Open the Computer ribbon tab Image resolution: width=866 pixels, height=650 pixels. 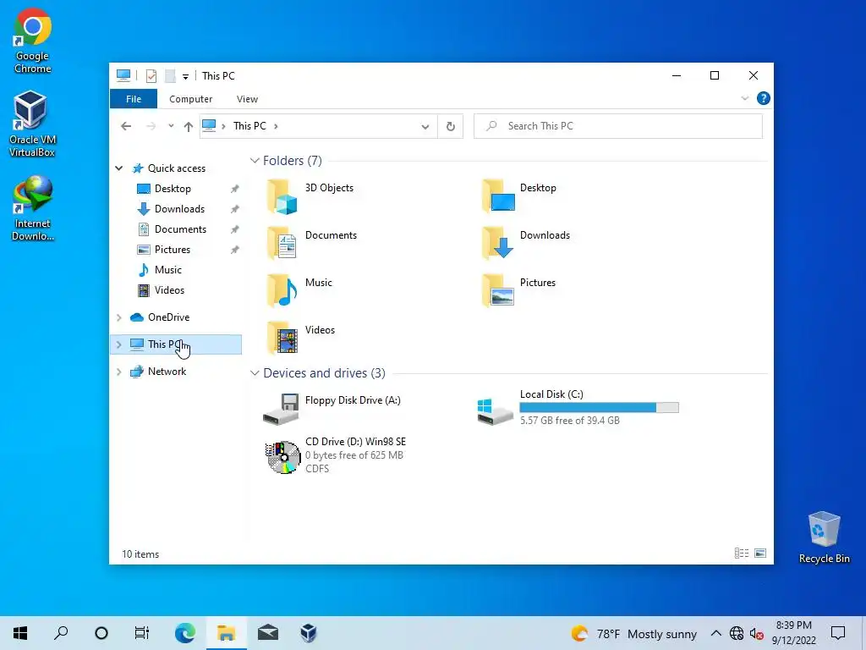tap(190, 99)
